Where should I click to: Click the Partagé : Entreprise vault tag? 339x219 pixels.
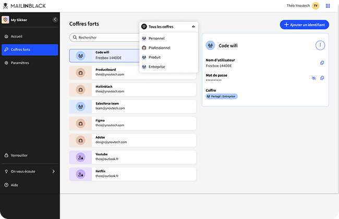[222, 96]
